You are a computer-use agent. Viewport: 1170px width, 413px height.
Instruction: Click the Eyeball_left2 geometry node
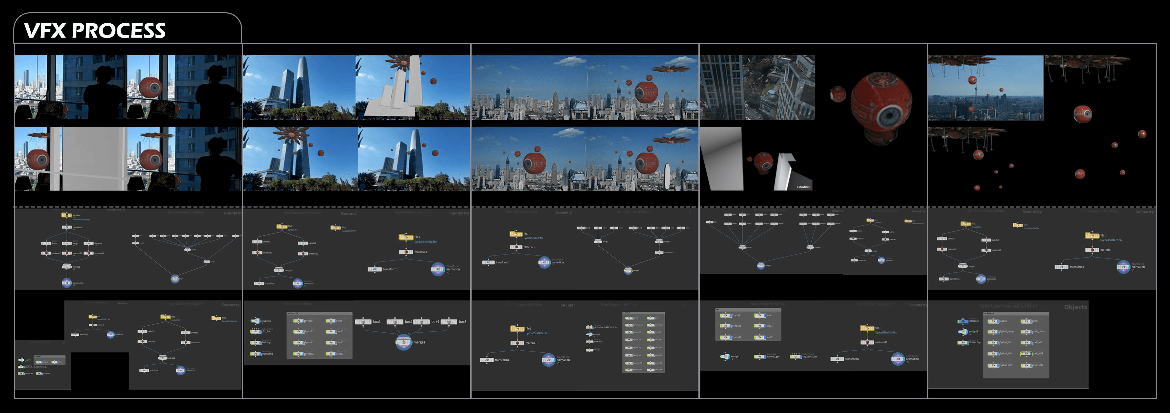[x=993, y=365]
